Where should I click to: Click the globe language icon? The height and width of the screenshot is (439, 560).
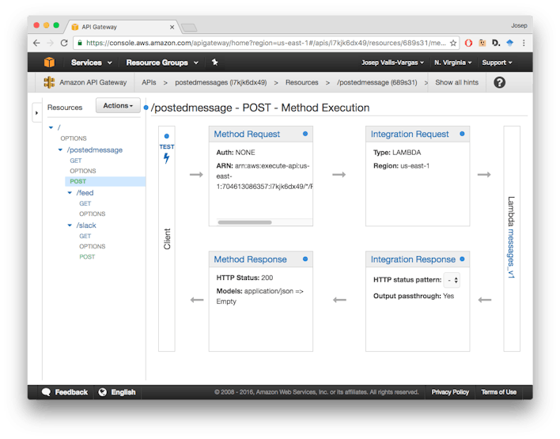(x=103, y=392)
